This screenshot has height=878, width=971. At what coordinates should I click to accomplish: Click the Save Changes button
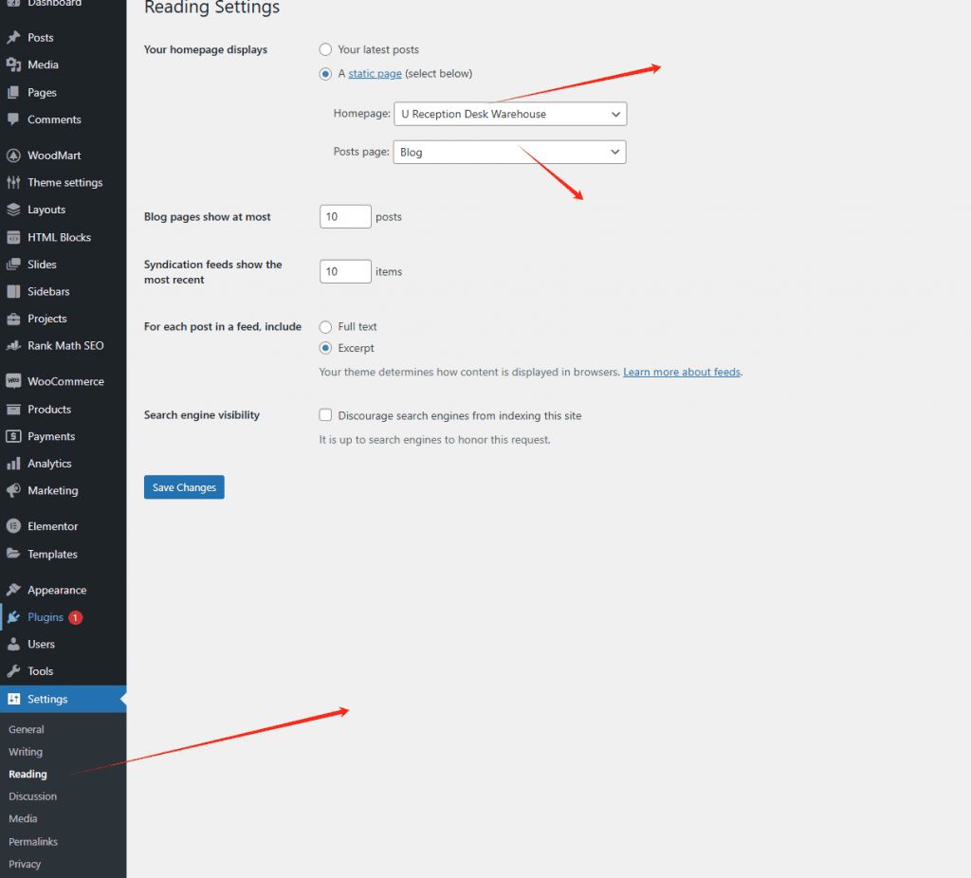click(184, 487)
